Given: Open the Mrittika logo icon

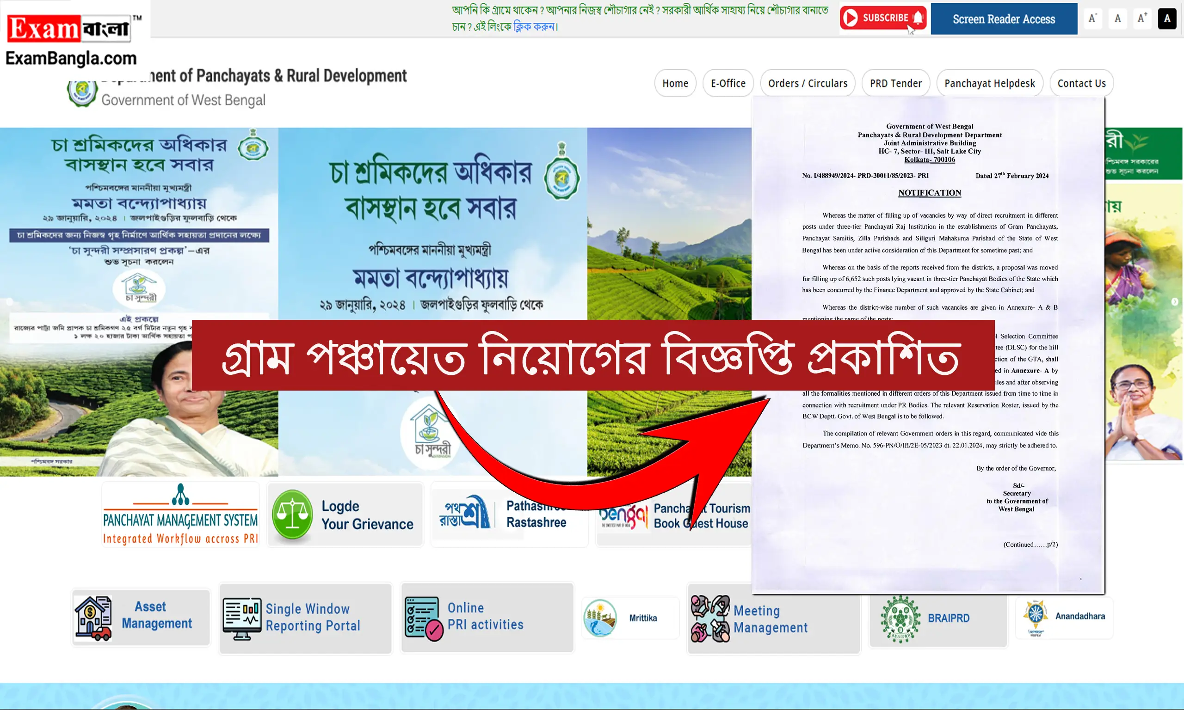Looking at the screenshot, I should click(600, 618).
